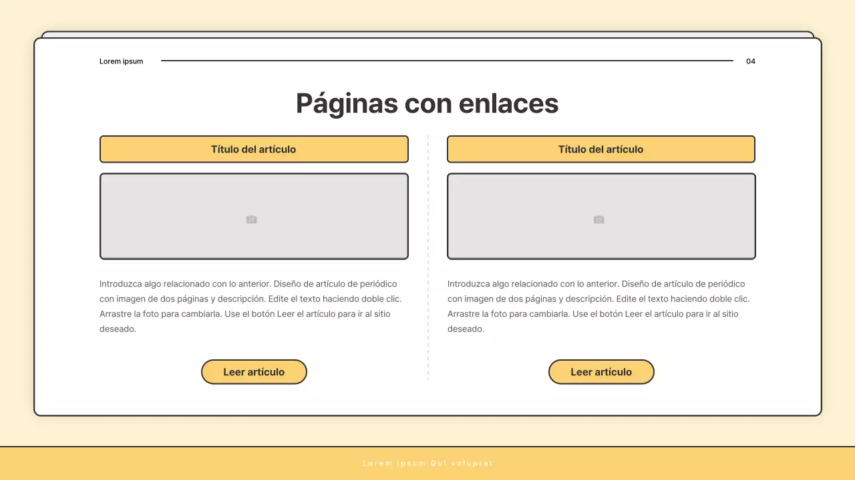Select the left description paragraph text
Image resolution: width=855 pixels, height=480 pixels.
tap(250, 305)
